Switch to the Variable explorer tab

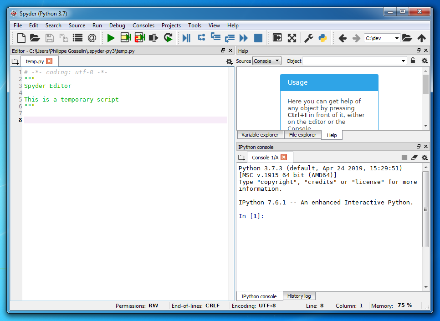coord(260,135)
